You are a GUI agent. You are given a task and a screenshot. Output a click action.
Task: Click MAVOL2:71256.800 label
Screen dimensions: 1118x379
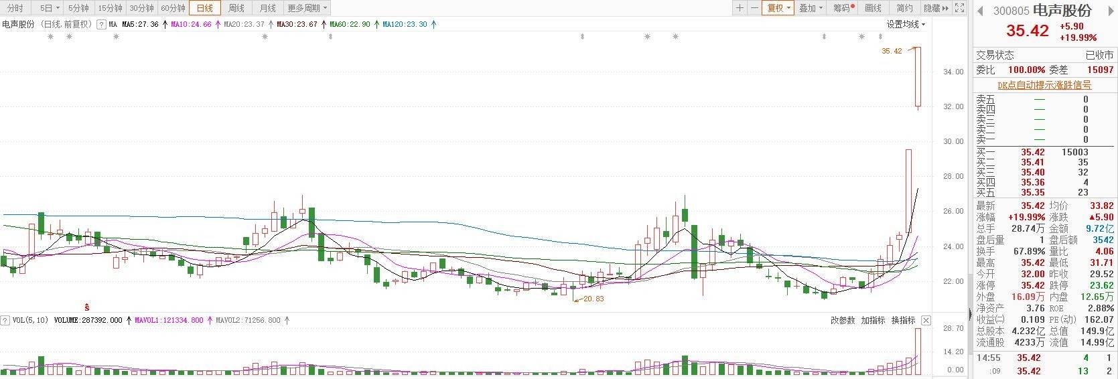click(248, 320)
